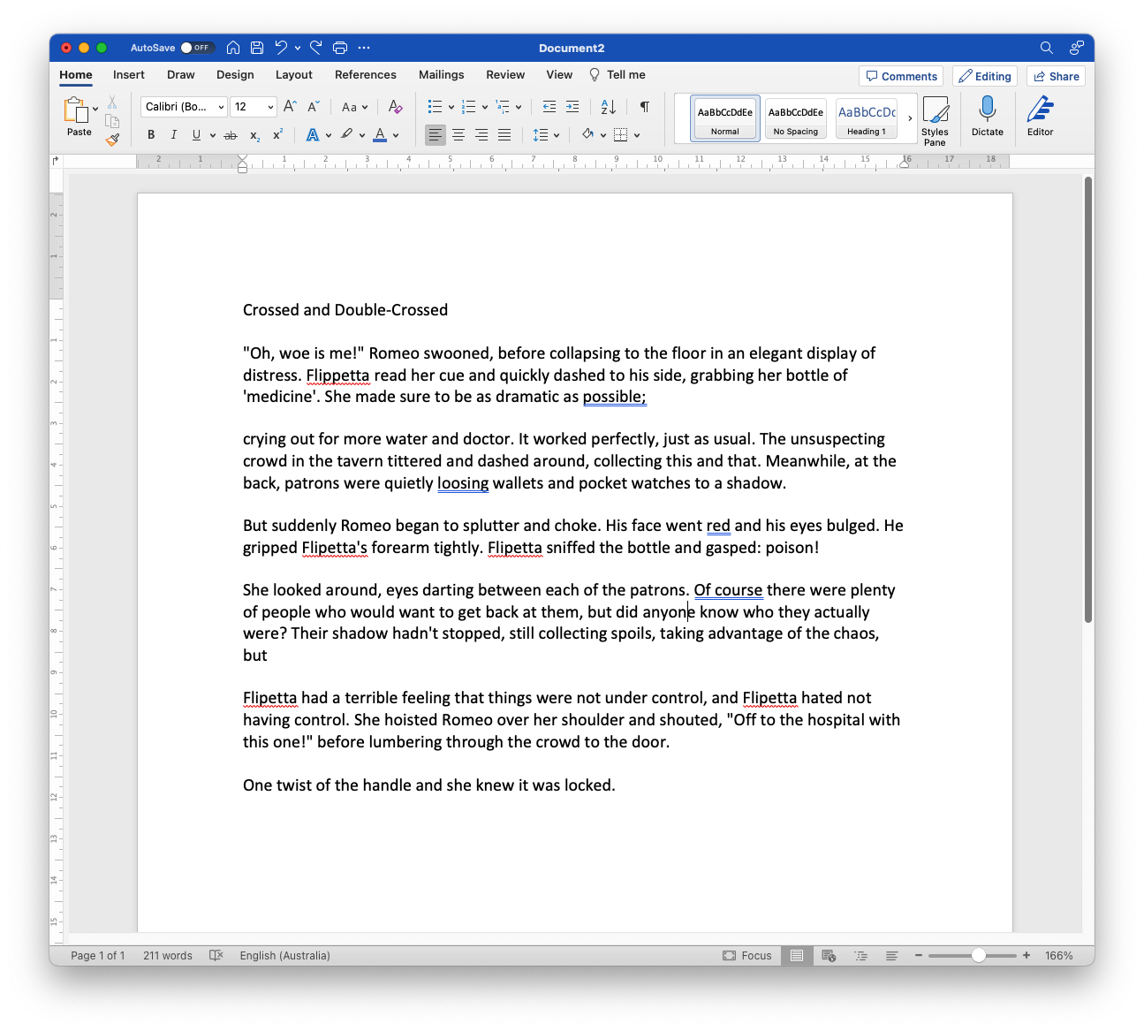Toggle left alignment button

pyautogui.click(x=436, y=135)
